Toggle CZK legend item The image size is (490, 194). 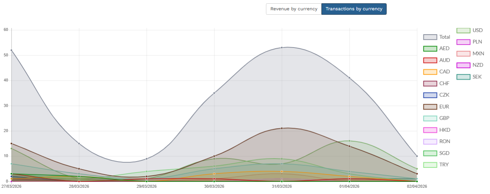[x=437, y=95]
